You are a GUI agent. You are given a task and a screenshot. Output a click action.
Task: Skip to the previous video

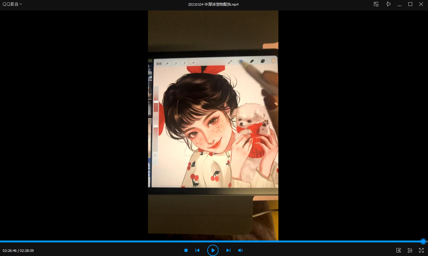[197, 250]
